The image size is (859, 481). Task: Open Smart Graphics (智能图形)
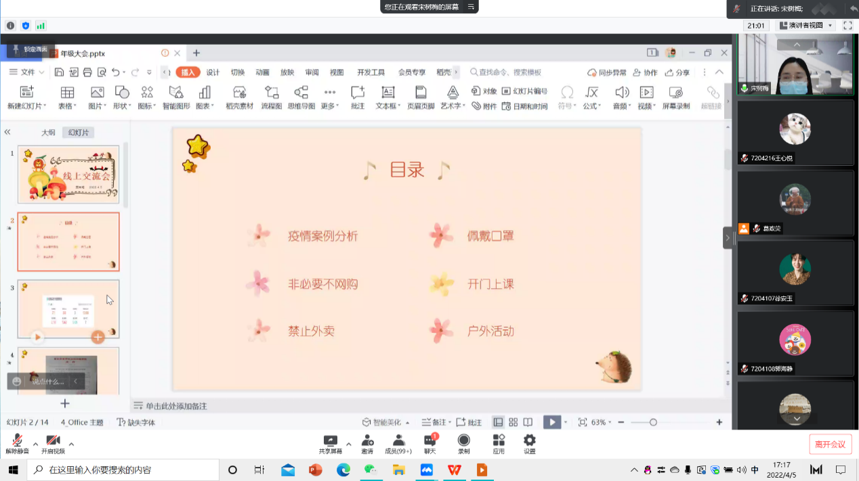click(x=176, y=93)
